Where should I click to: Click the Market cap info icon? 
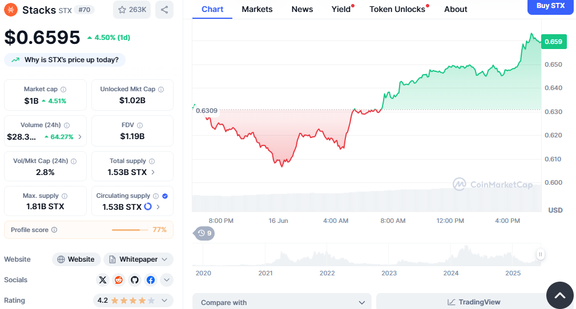[x=63, y=90]
